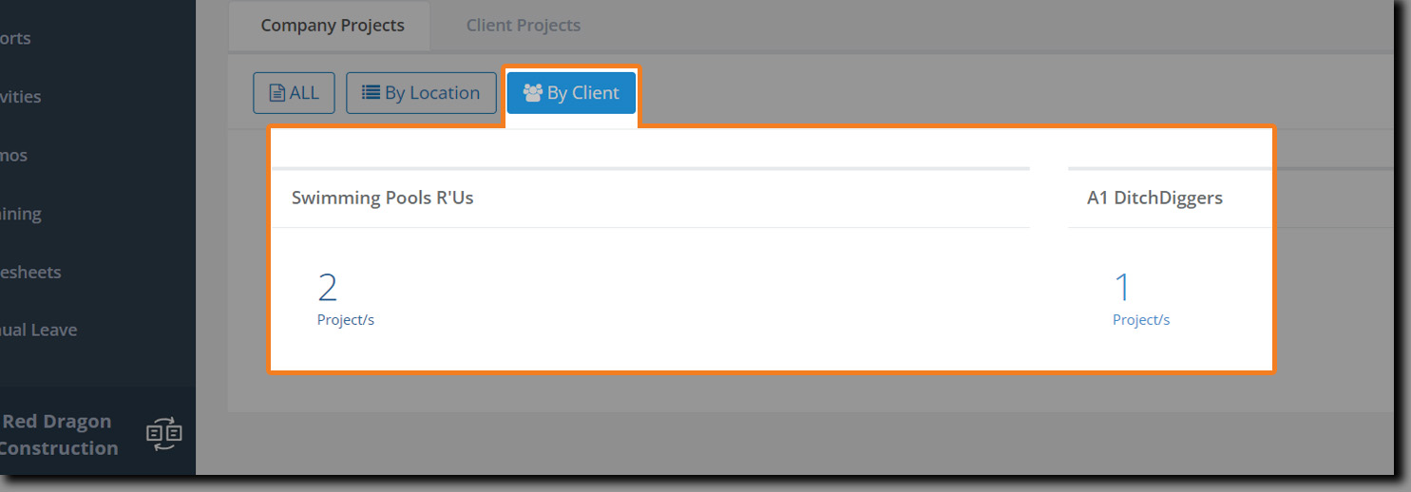
Task: Select the sidebar item ending in "mos"
Action: pyautogui.click(x=13, y=155)
